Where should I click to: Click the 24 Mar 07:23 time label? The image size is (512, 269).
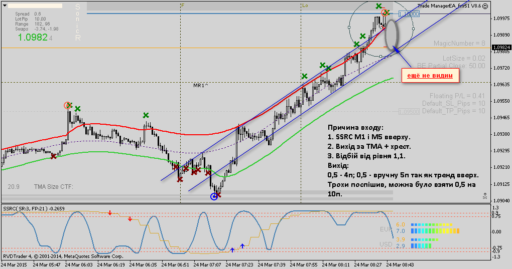point(239,265)
